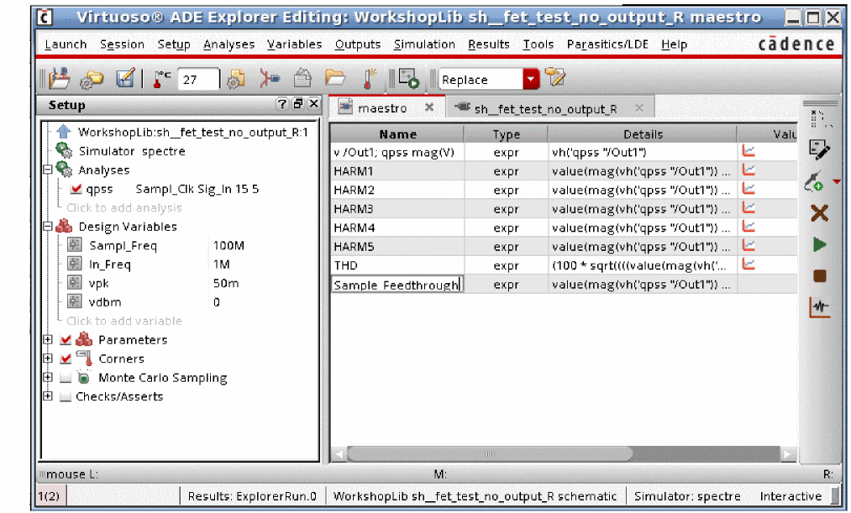Click the 'Click to add analysis' link
851x513 pixels.
pos(123,207)
